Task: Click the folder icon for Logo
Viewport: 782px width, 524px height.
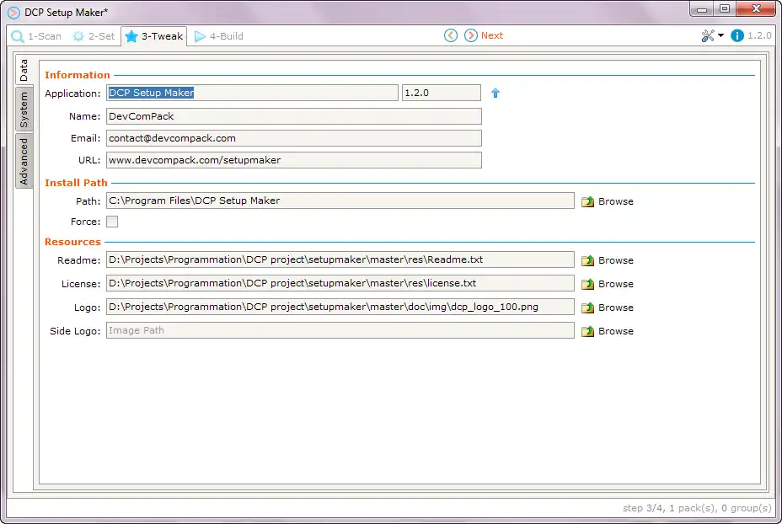Action: pyautogui.click(x=588, y=307)
